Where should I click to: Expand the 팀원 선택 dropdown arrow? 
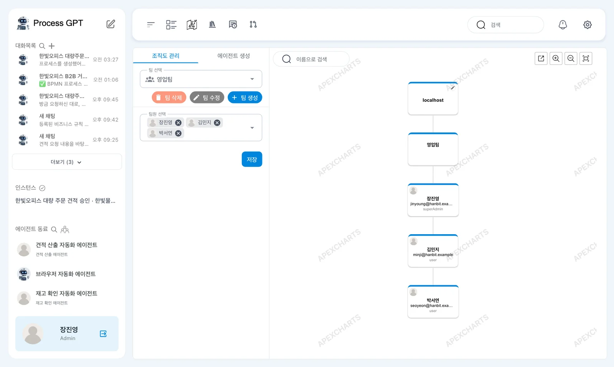point(252,128)
